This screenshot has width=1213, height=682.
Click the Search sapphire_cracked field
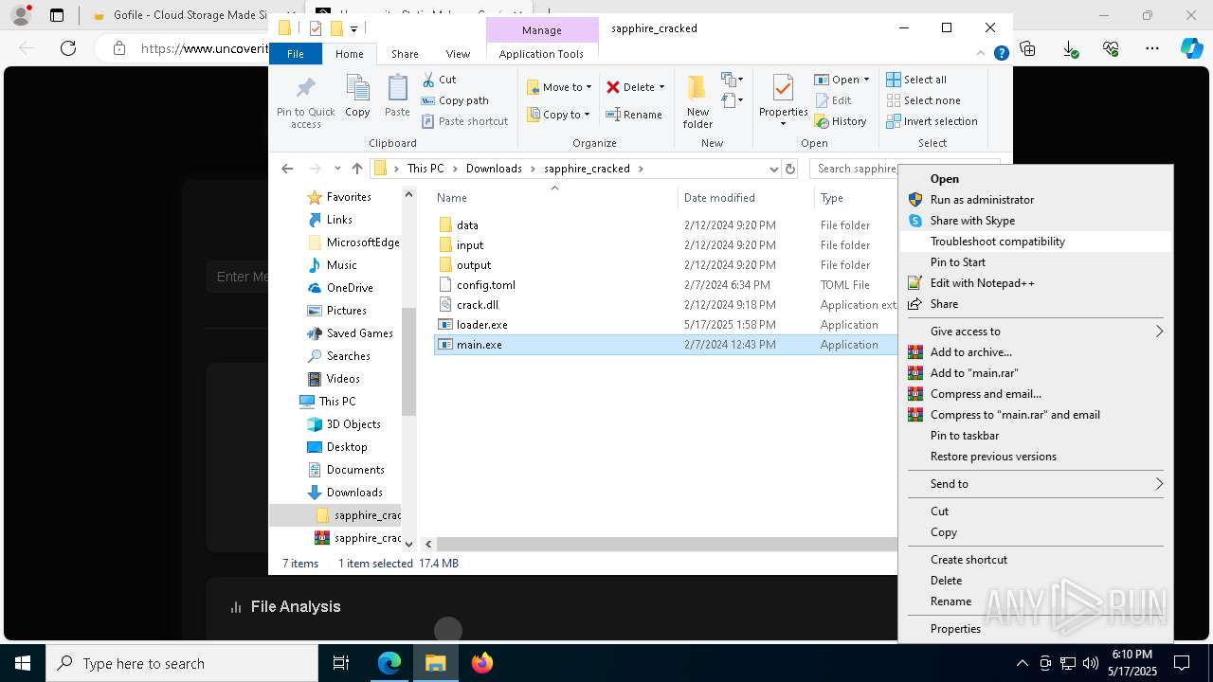click(x=855, y=169)
